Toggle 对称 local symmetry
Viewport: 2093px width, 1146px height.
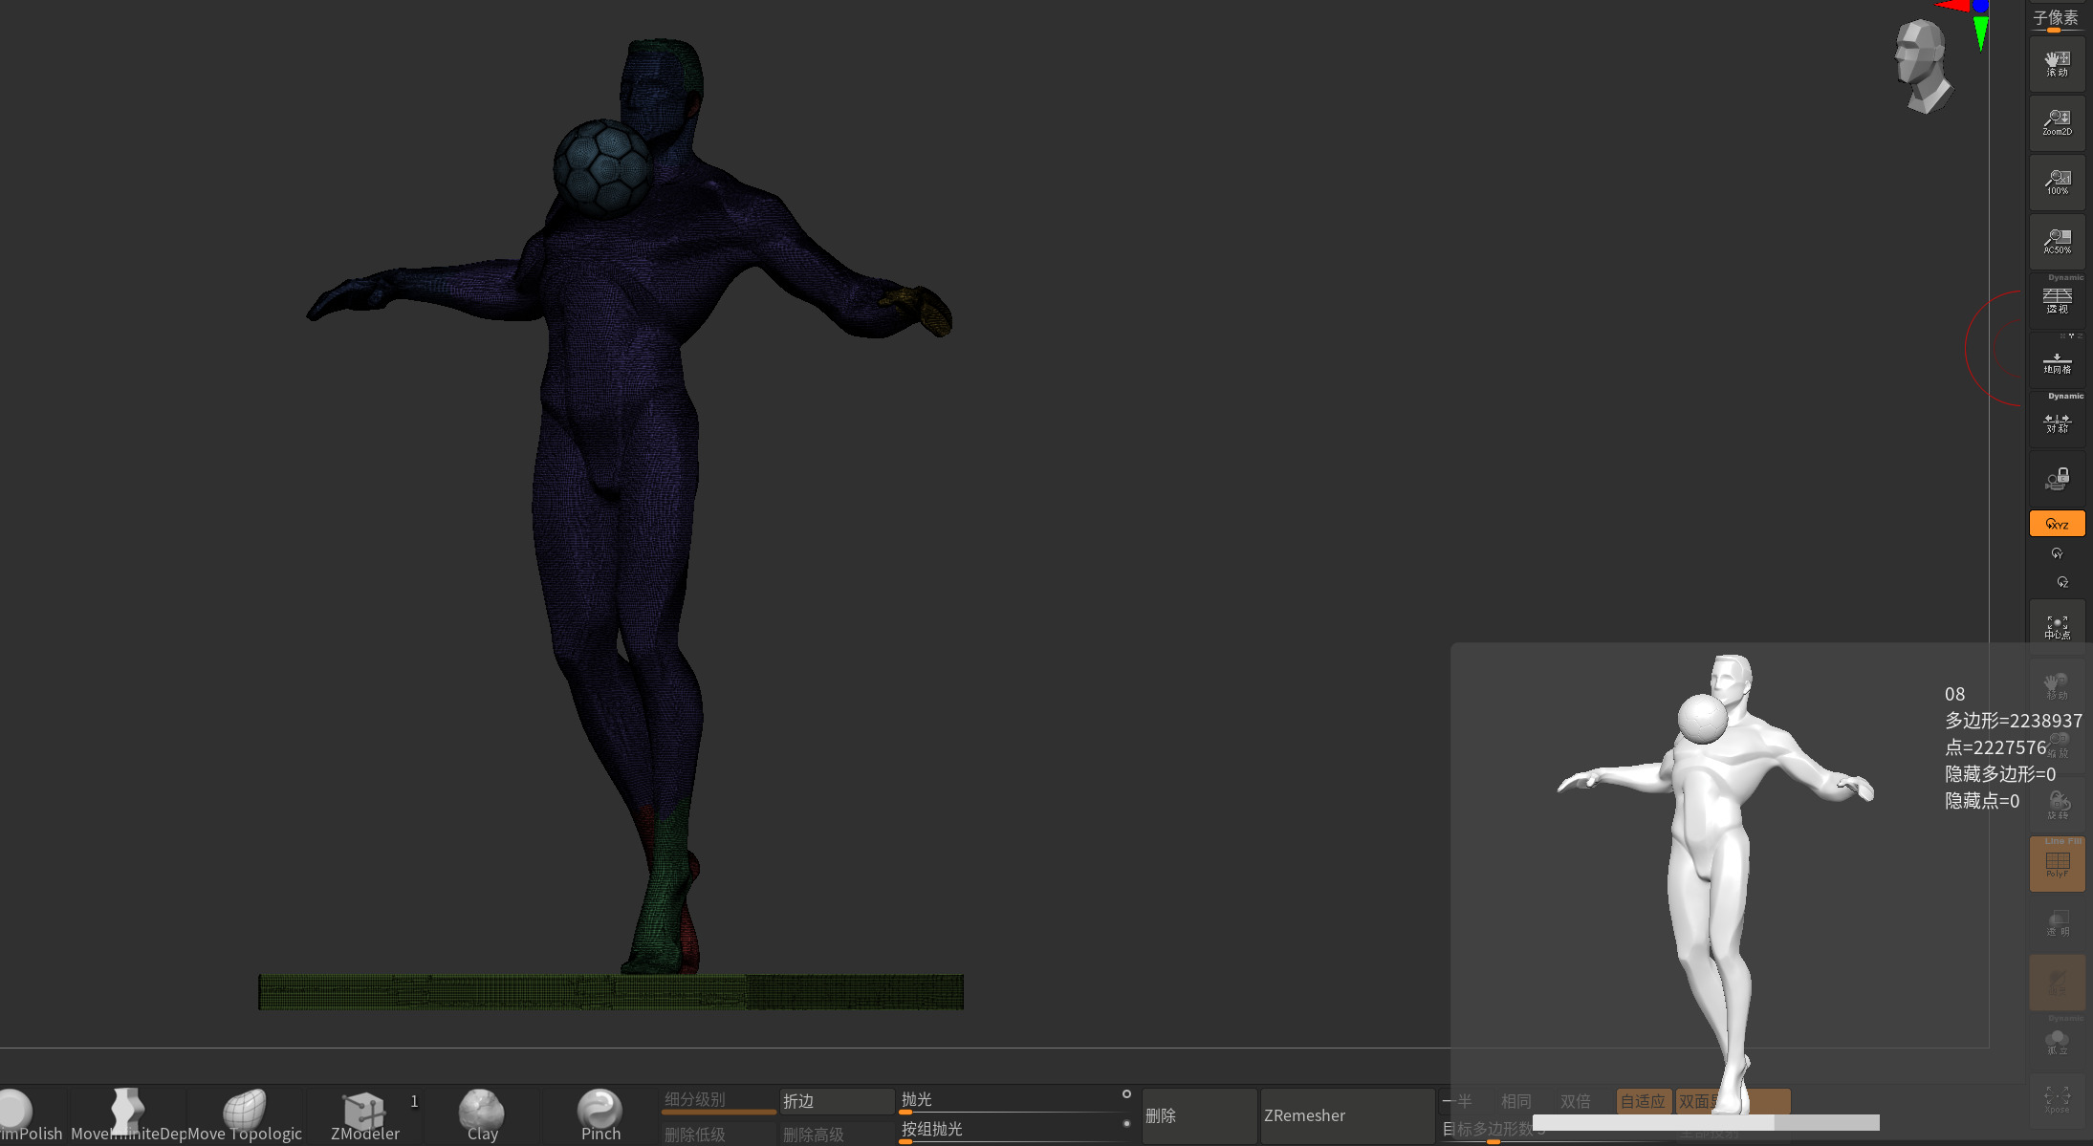click(x=2057, y=420)
